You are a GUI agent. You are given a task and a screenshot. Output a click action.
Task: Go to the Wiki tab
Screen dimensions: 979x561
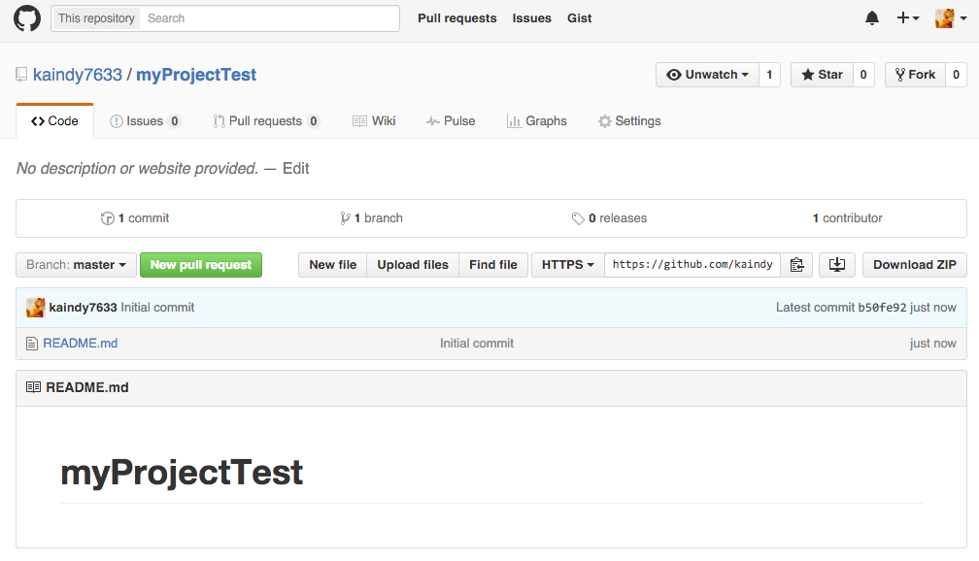(374, 121)
